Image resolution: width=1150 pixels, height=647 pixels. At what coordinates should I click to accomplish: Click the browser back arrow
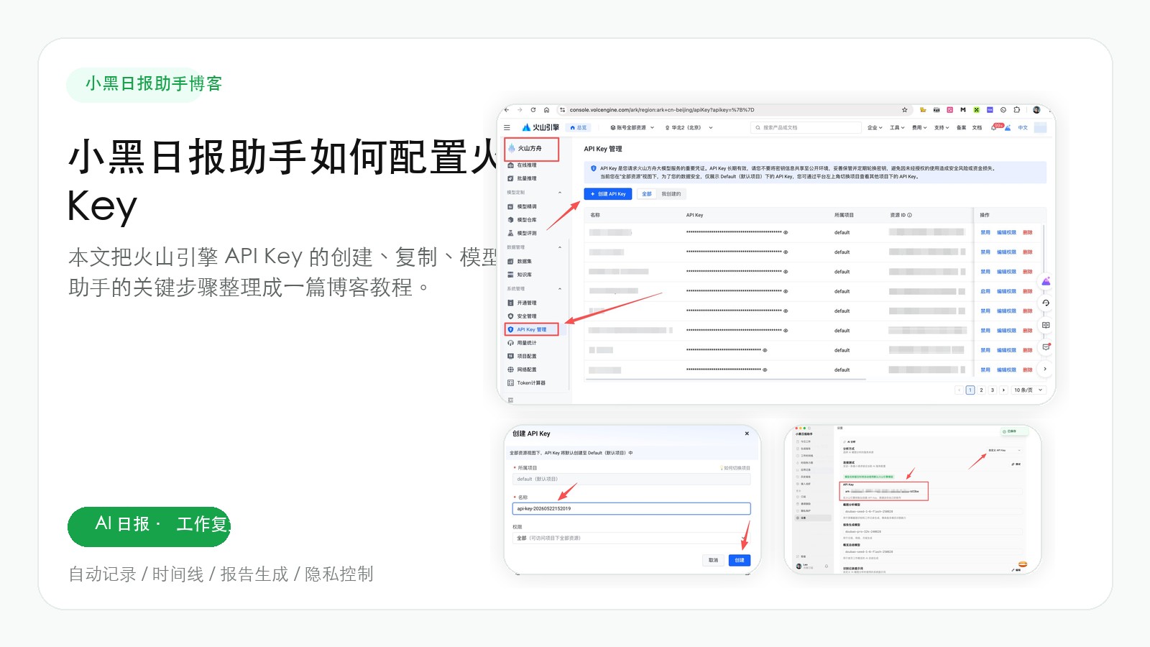(507, 110)
